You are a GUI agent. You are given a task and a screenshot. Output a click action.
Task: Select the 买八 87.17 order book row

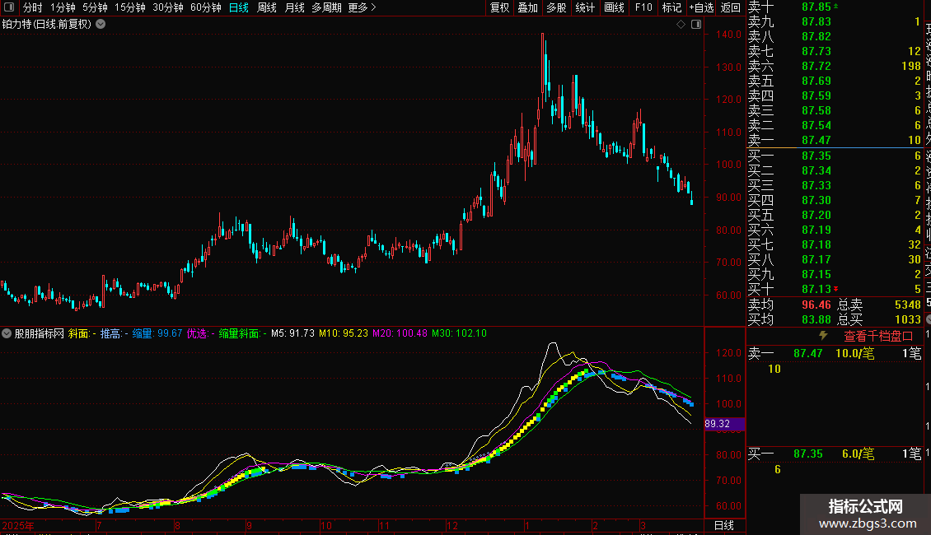(835, 260)
